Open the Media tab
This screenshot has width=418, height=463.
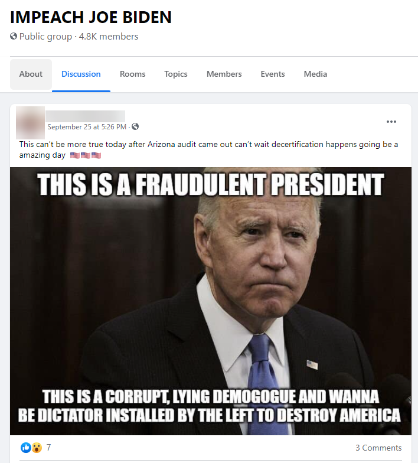click(x=315, y=74)
